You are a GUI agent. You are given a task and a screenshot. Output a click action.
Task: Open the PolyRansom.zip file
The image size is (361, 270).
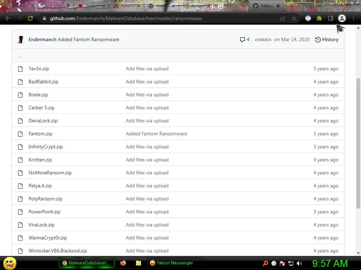(45, 199)
